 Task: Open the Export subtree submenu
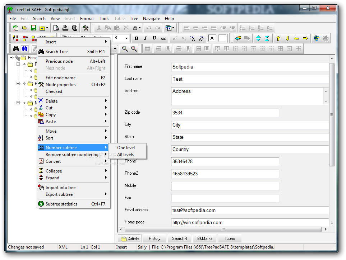pos(74,194)
